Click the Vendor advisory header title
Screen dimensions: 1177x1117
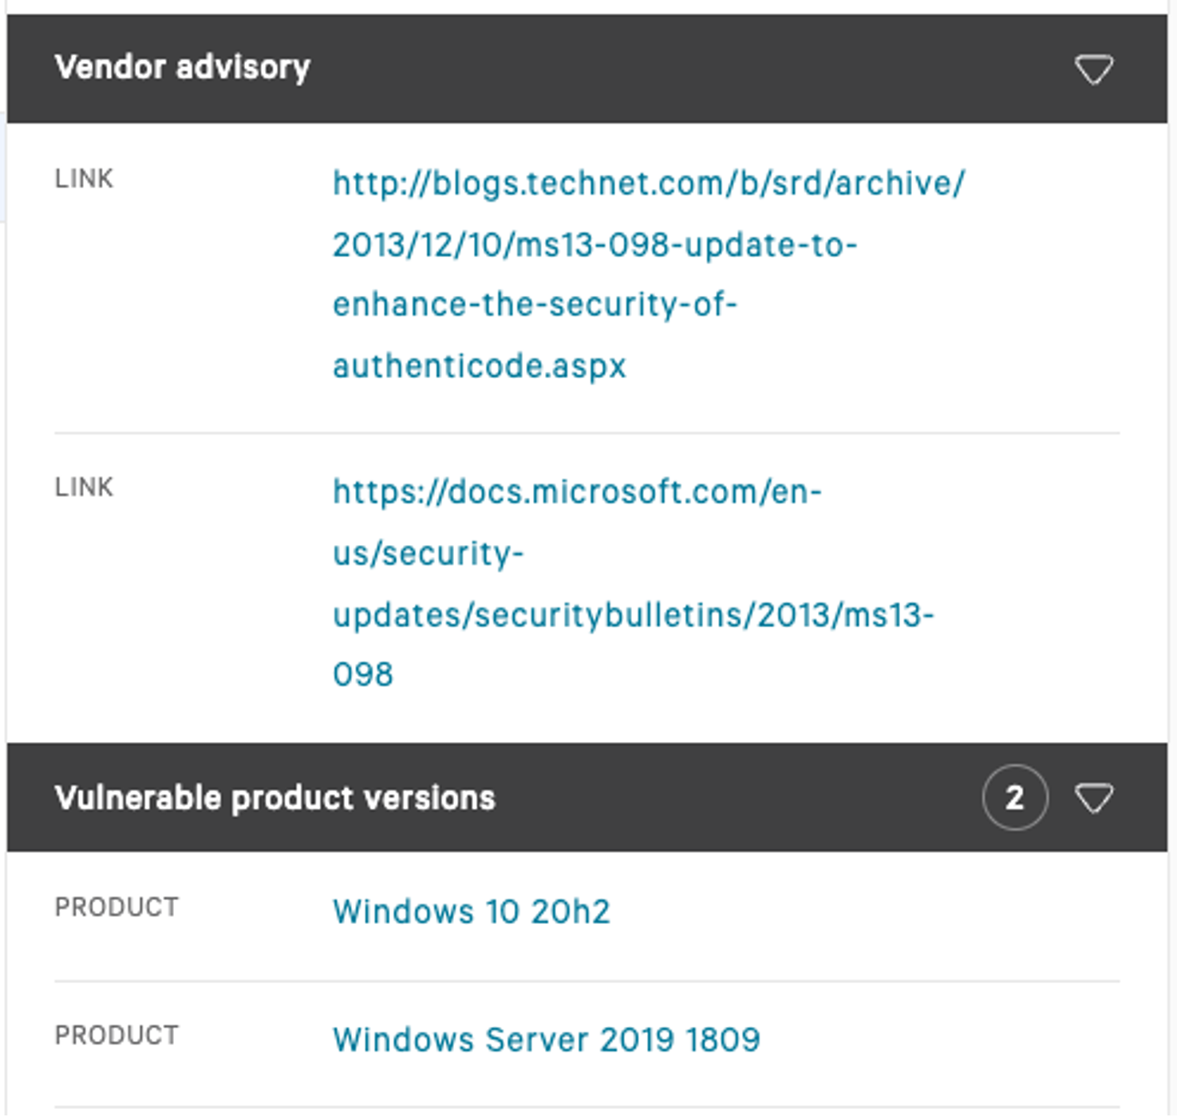[x=182, y=68]
